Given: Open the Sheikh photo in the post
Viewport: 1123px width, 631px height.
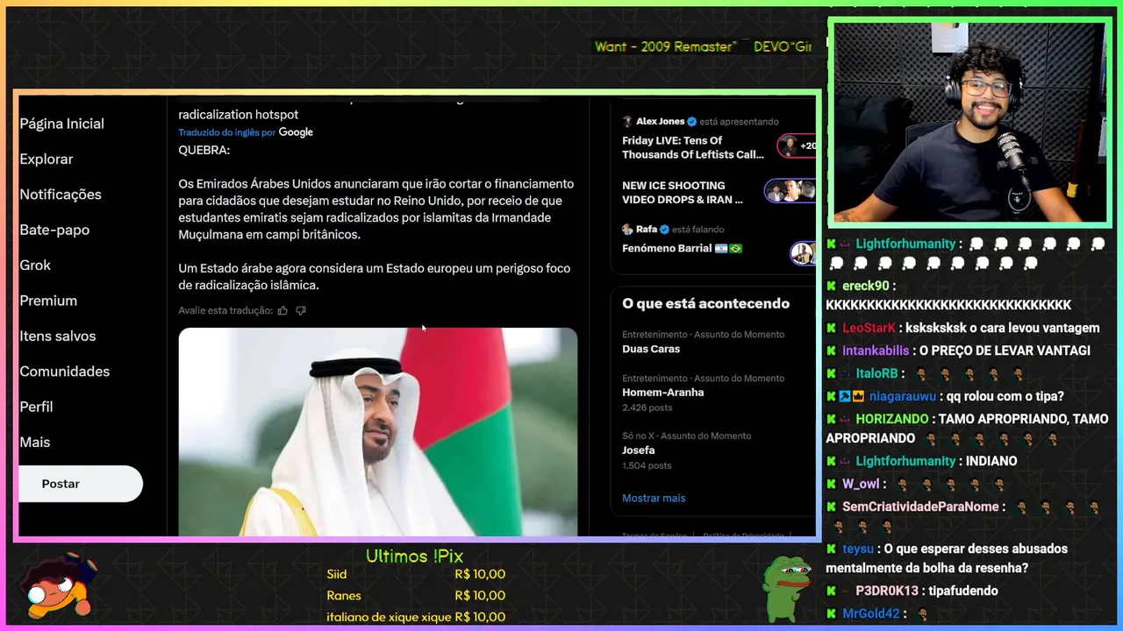Looking at the screenshot, I should (x=378, y=431).
